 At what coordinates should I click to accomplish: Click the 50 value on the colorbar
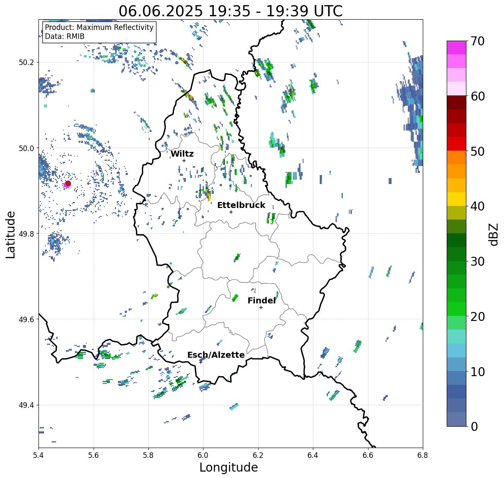tap(477, 151)
